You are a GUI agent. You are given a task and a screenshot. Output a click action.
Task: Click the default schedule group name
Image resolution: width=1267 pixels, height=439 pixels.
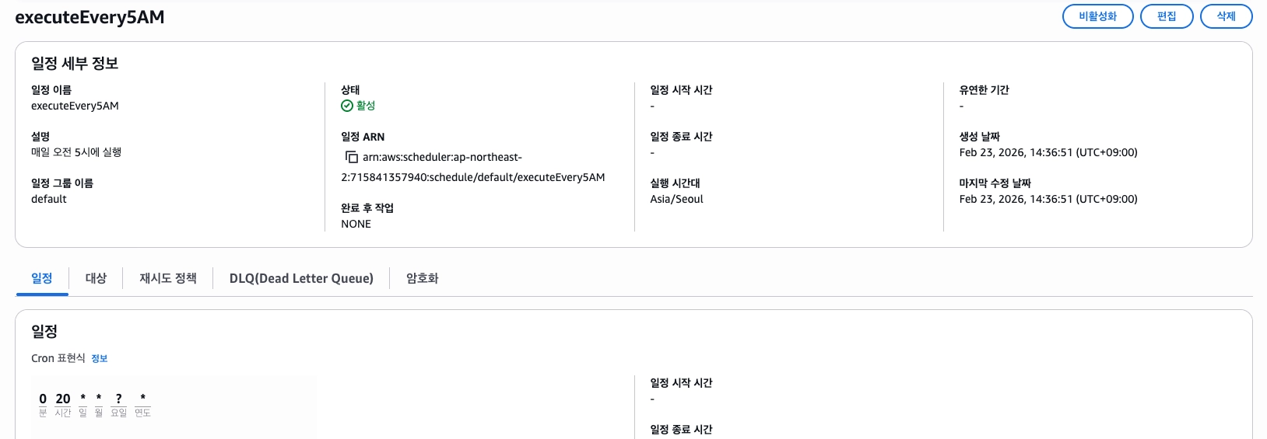pyautogui.click(x=49, y=199)
